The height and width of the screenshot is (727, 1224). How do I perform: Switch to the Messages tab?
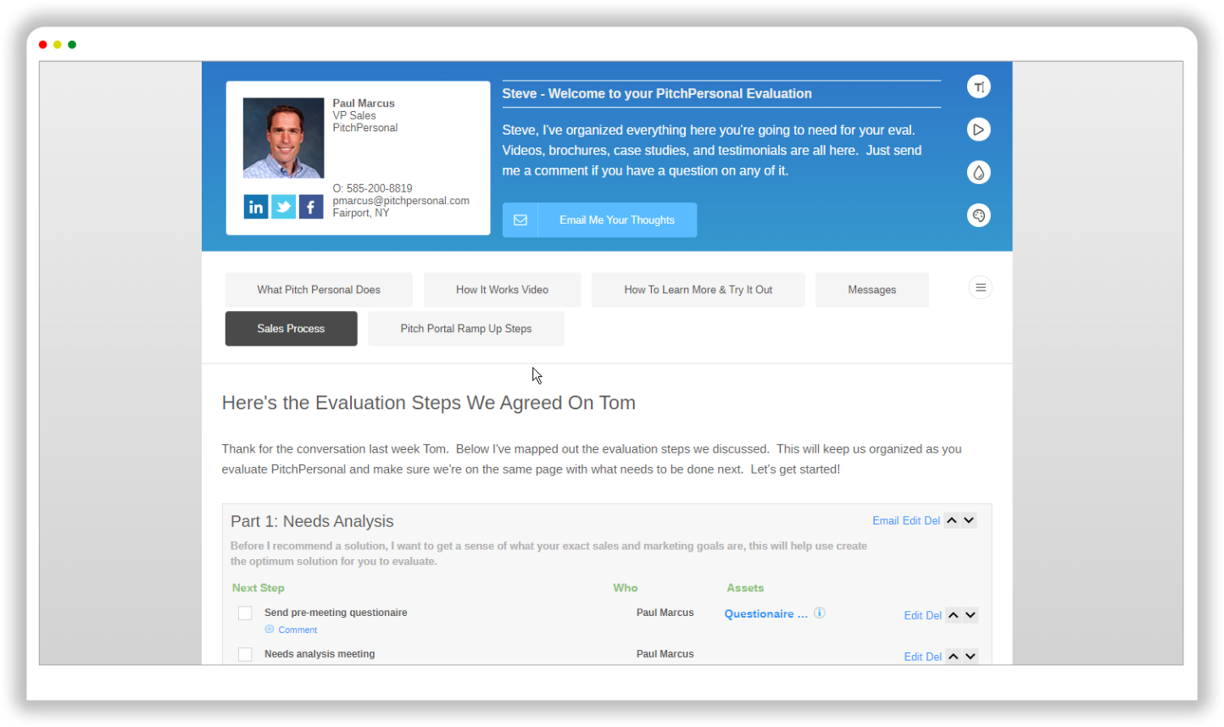871,290
